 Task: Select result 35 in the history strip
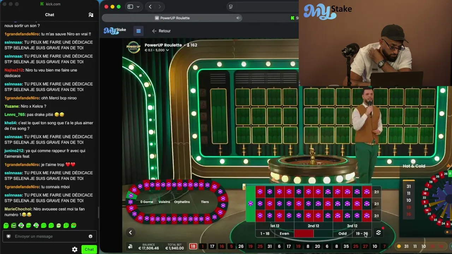(346, 247)
